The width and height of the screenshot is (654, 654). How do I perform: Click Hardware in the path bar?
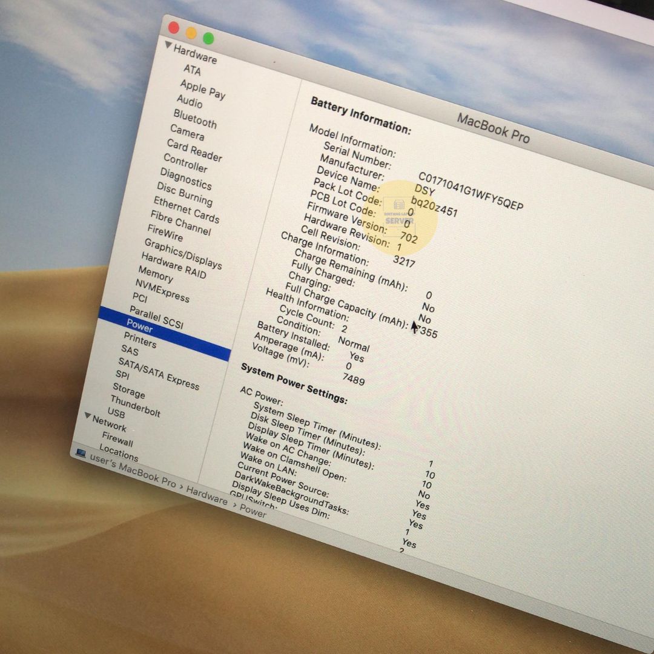(x=207, y=495)
